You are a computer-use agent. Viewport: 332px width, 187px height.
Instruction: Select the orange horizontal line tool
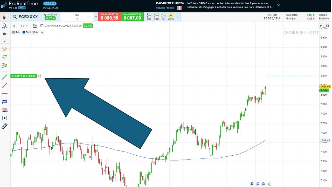click(5, 93)
